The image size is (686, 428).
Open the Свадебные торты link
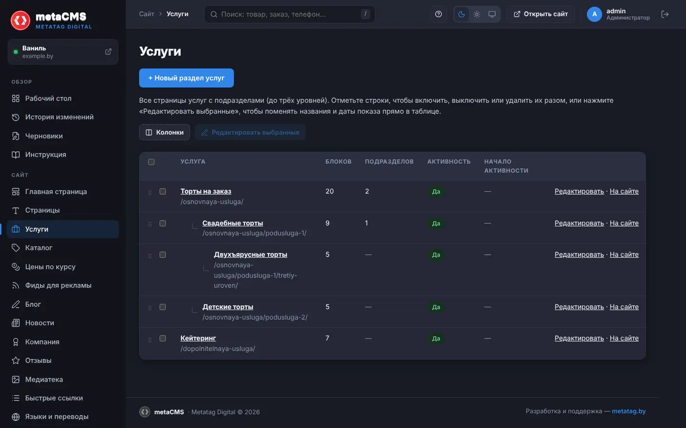coord(232,223)
